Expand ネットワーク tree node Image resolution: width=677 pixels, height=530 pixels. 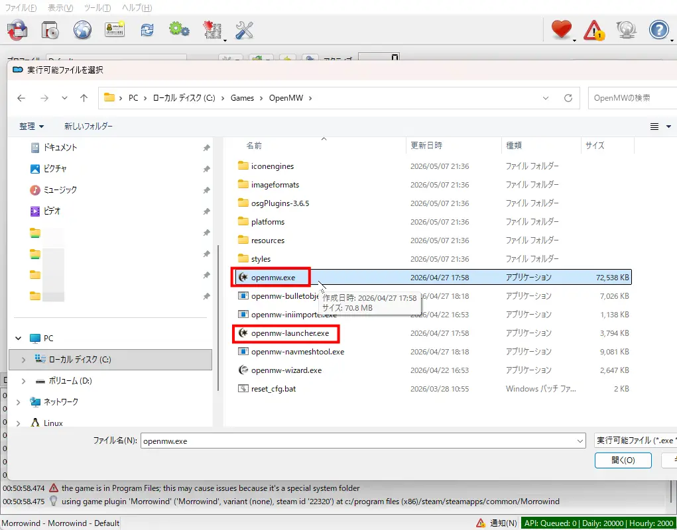18,402
